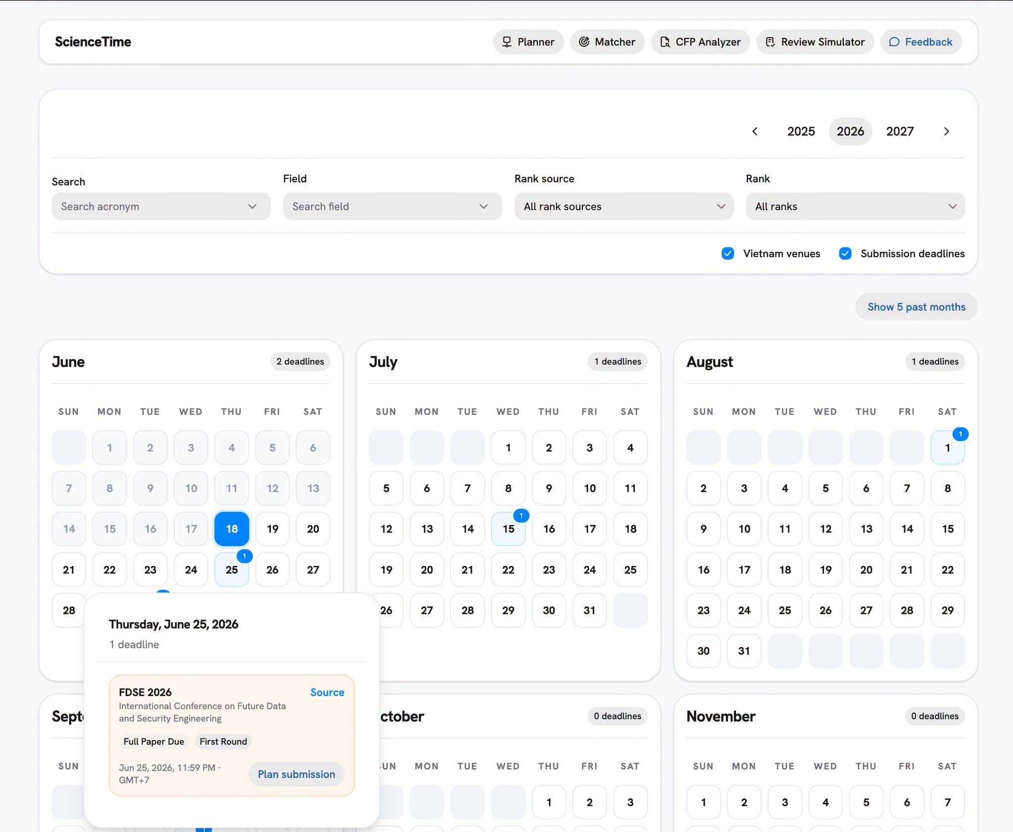This screenshot has width=1013, height=832.
Task: Select July 31
Action: point(589,610)
